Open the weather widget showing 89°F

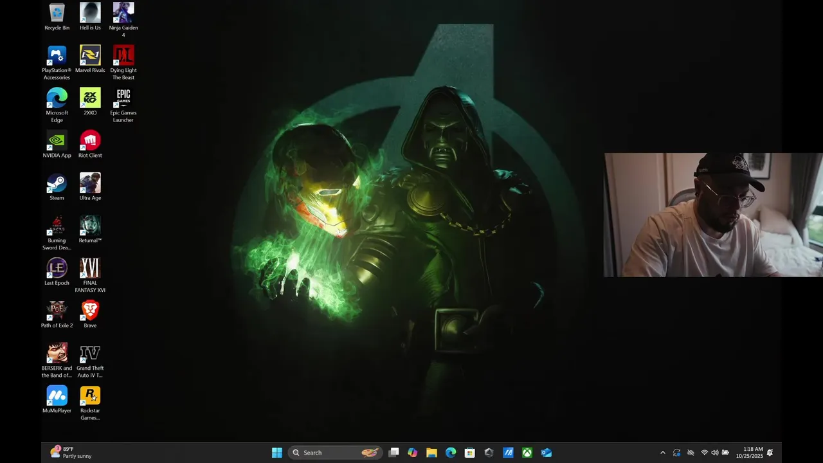[71, 453]
